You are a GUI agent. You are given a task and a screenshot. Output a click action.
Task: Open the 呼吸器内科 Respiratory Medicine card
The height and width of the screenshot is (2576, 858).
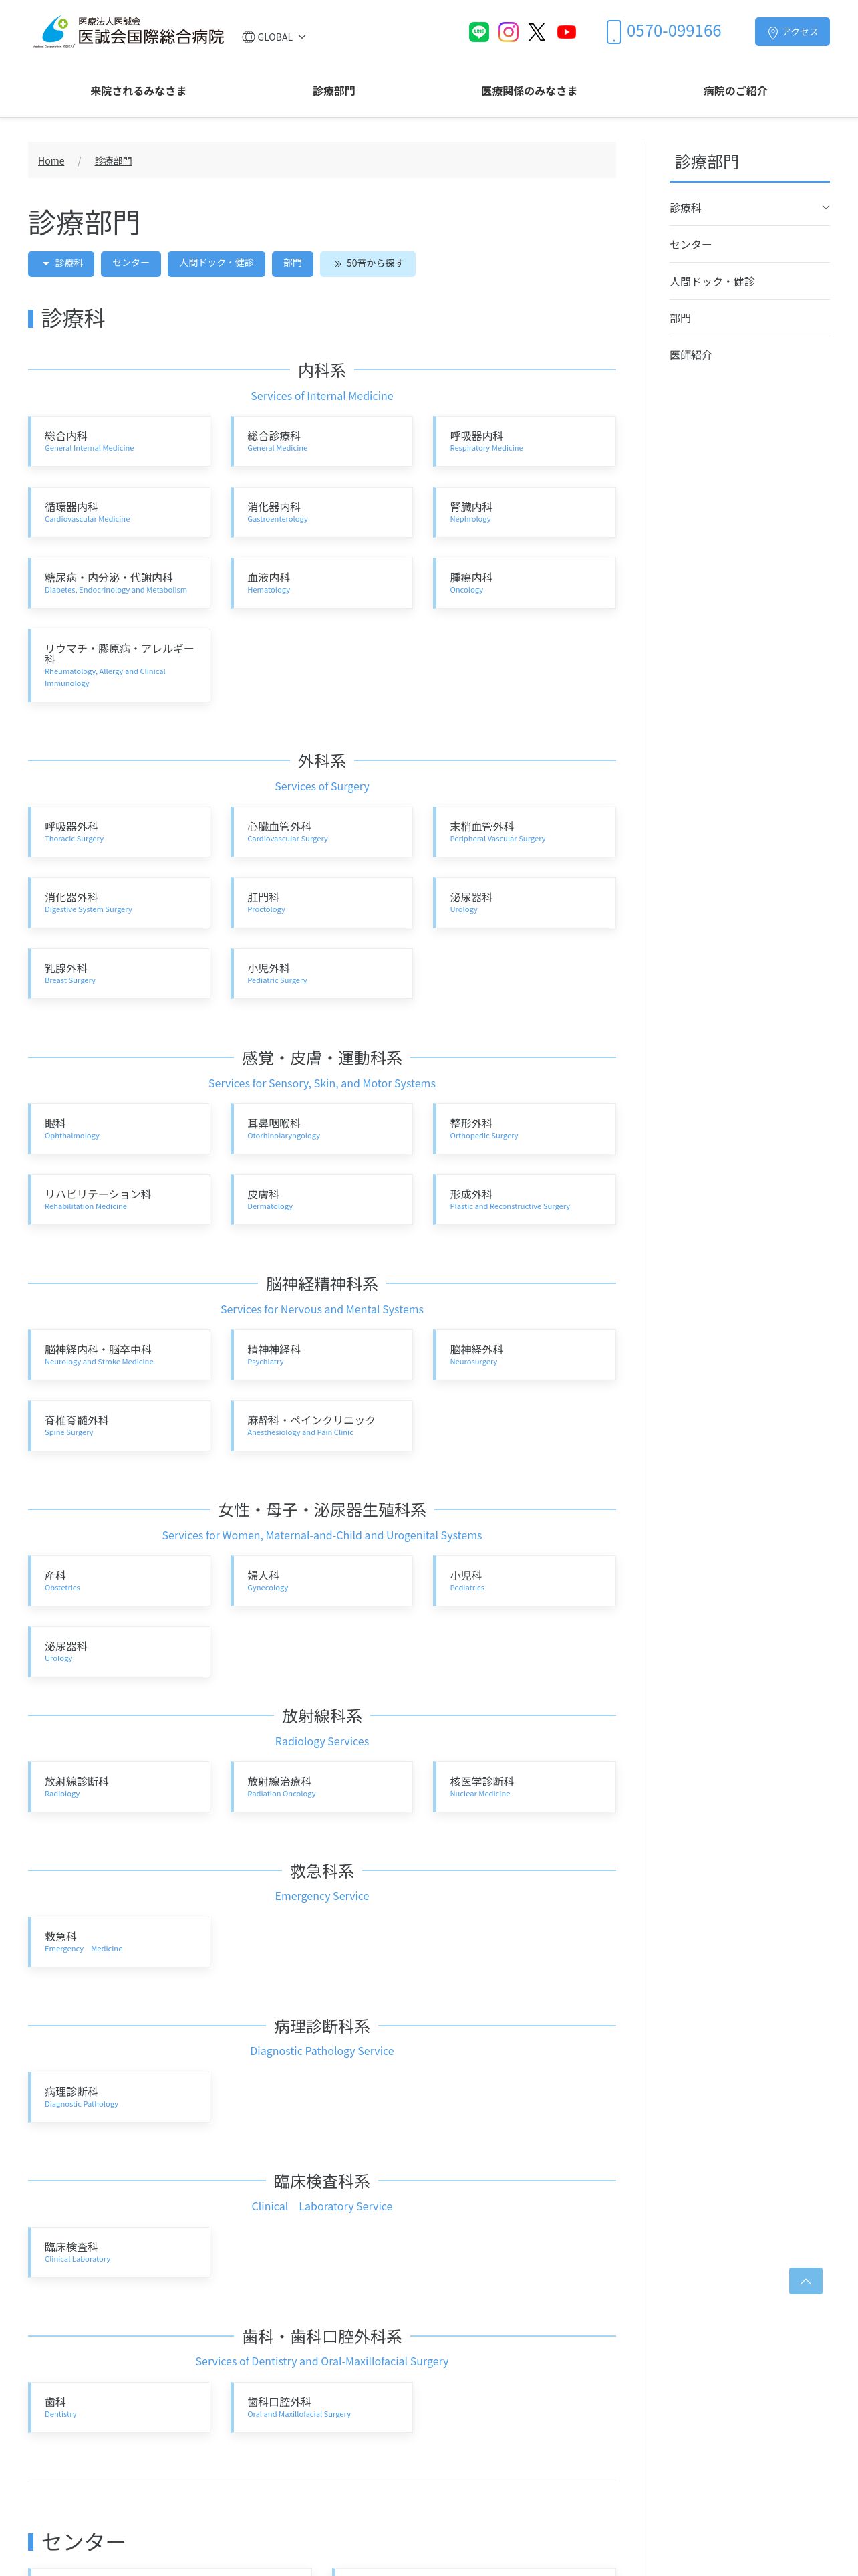pyautogui.click(x=525, y=441)
